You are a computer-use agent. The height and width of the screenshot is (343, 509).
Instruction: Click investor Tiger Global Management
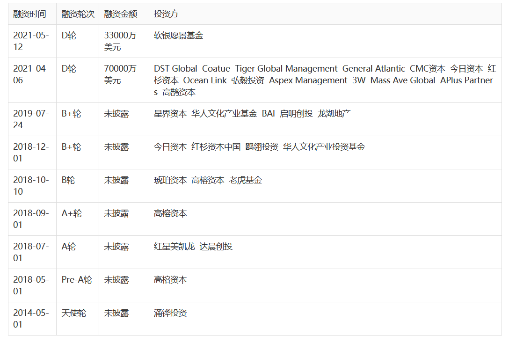click(x=286, y=68)
